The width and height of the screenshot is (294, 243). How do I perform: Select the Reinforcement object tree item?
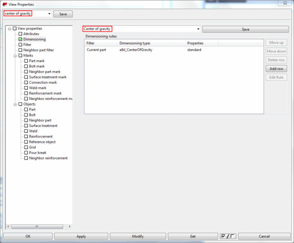(x=41, y=136)
